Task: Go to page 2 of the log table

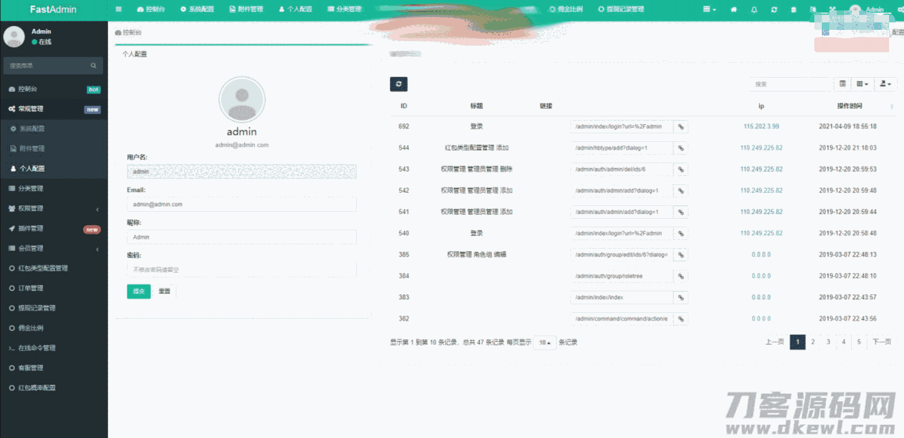Action: 813,342
